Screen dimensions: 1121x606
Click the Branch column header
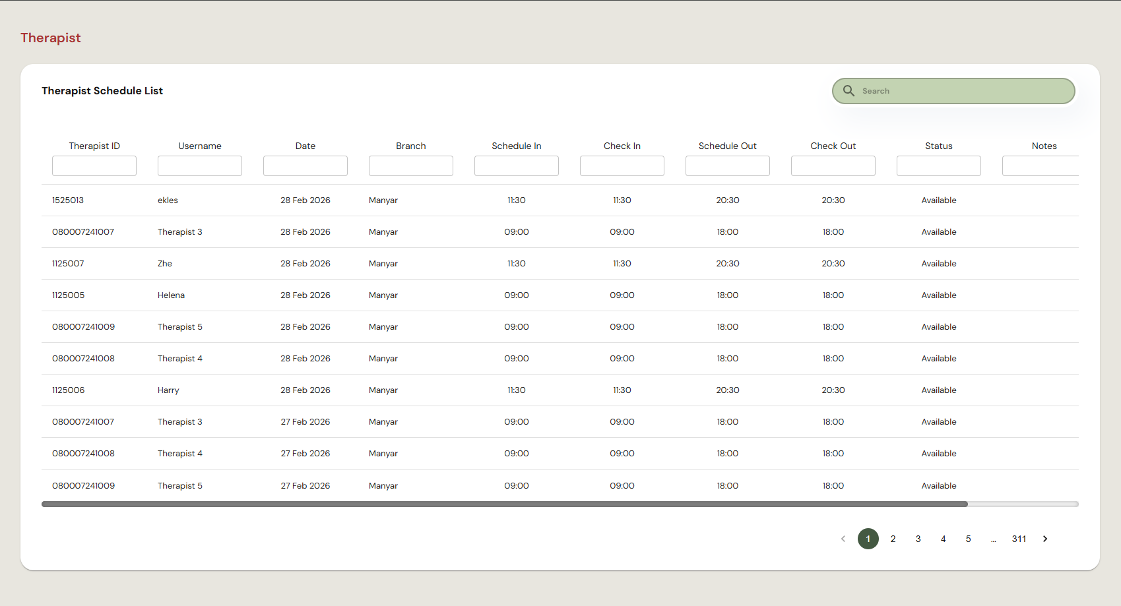(411, 146)
